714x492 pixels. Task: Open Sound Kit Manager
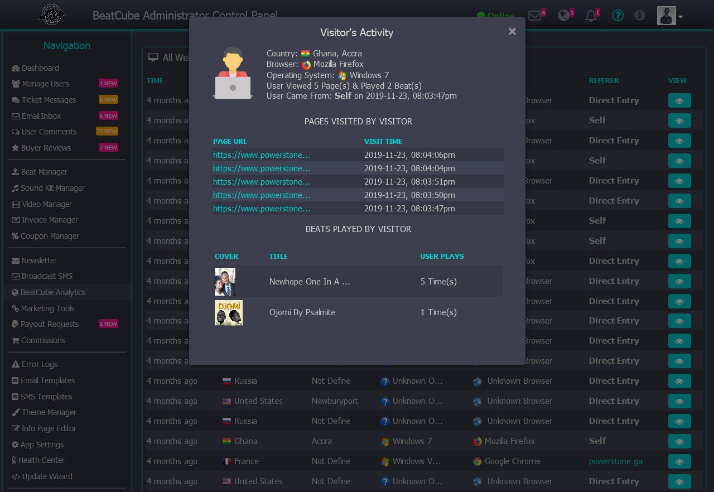pyautogui.click(x=49, y=188)
